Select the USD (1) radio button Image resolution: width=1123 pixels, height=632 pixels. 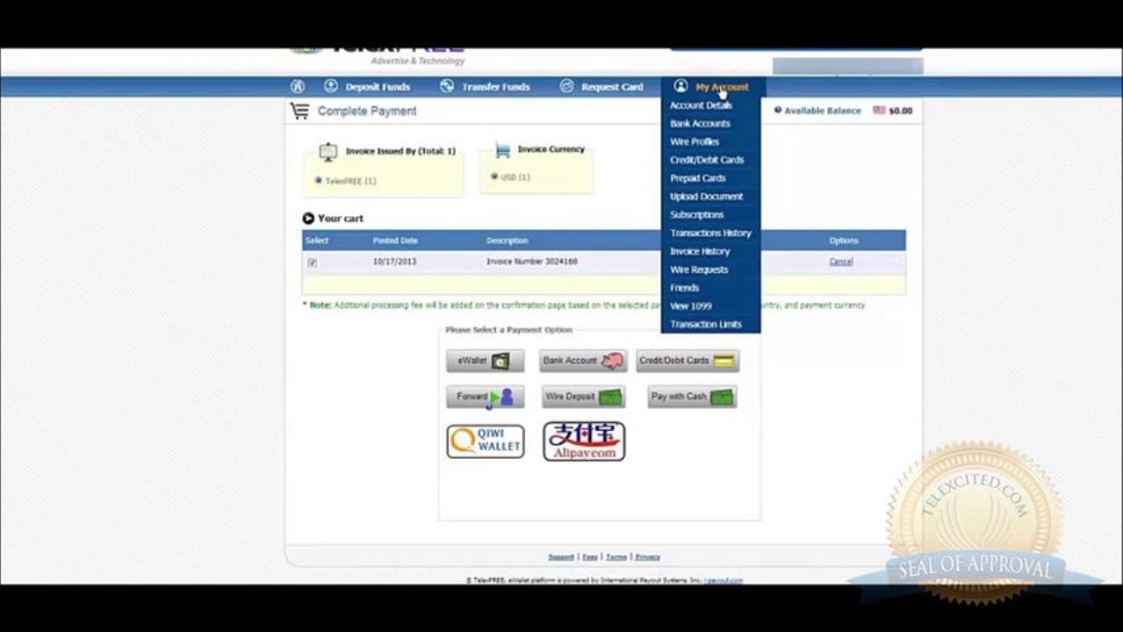click(x=495, y=176)
